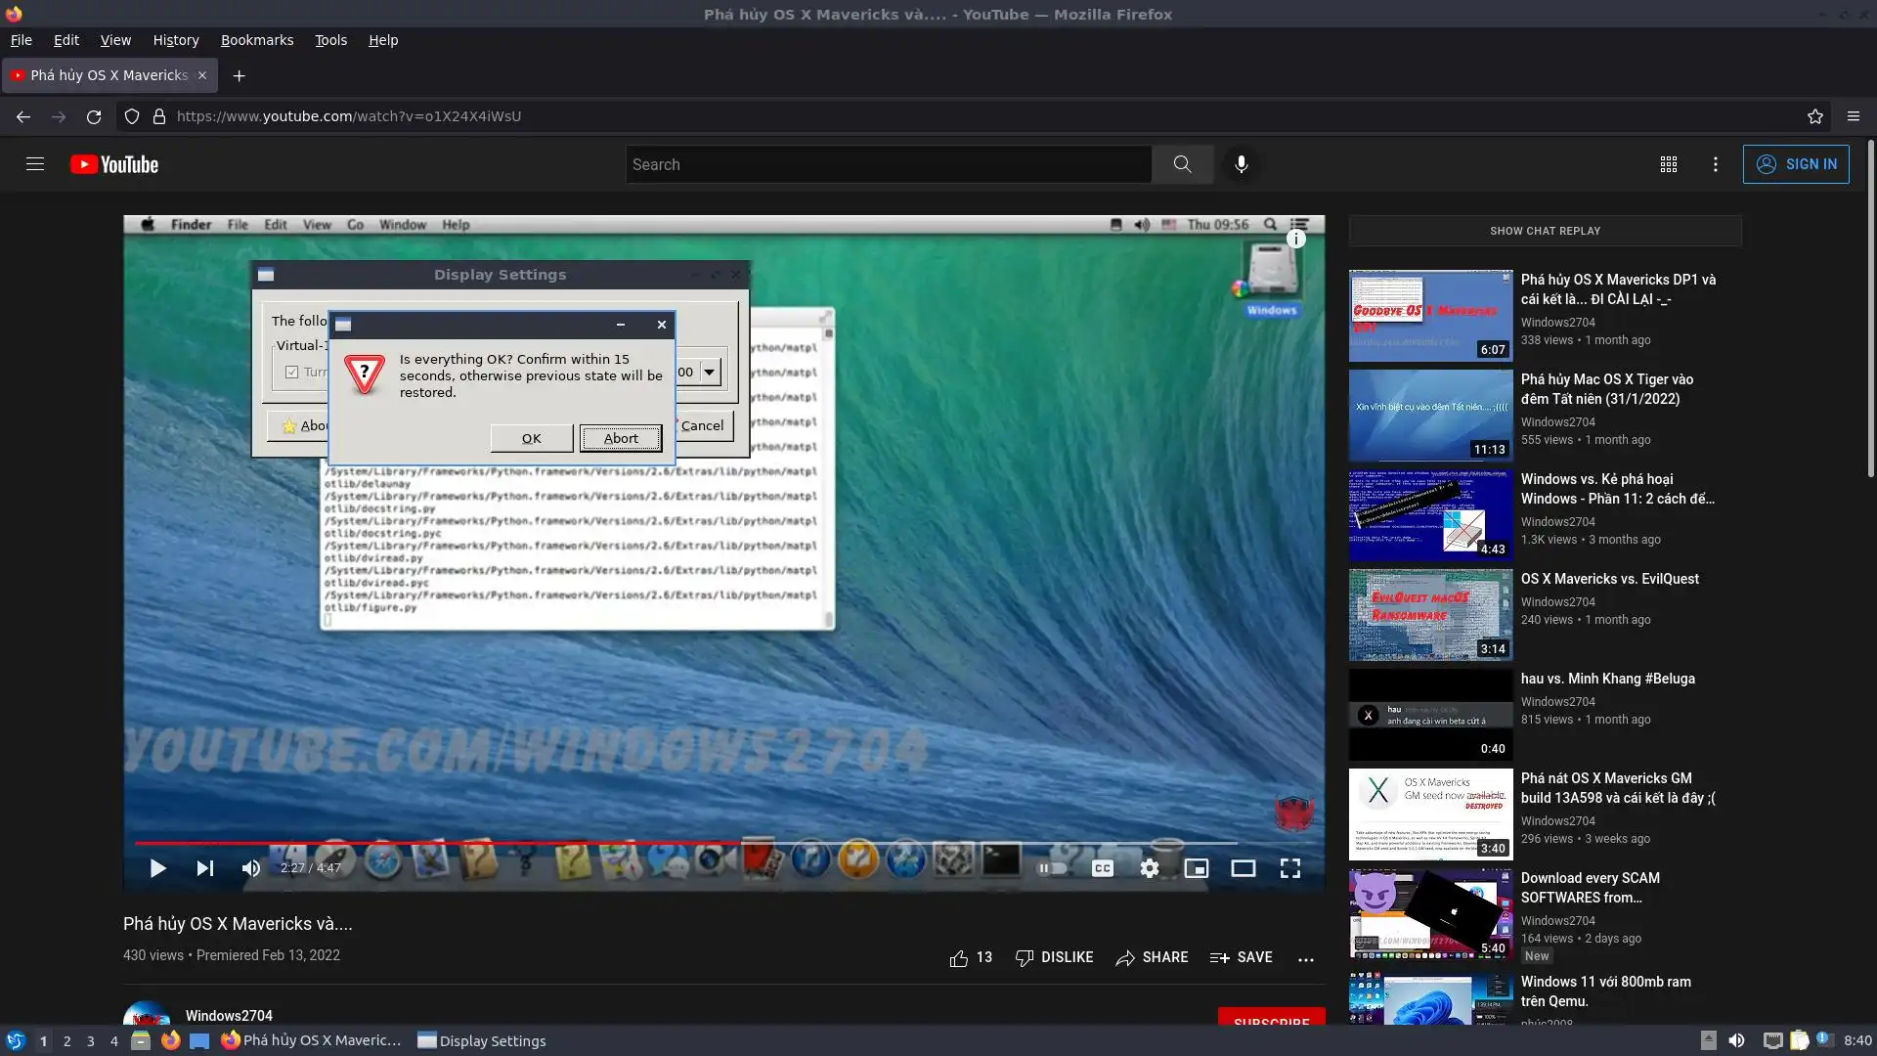Screen dimensions: 1877x1056
Task: Toggle the autoplay switch
Action: pyautogui.click(x=1052, y=868)
